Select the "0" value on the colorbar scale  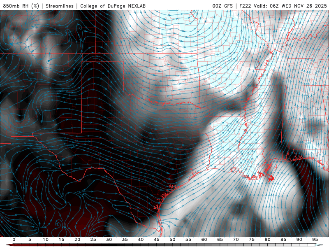click(14, 240)
